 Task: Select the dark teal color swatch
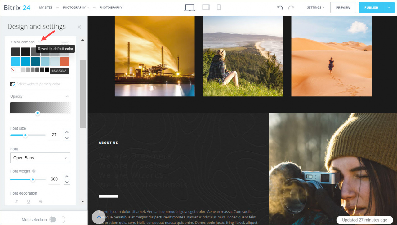pyautogui.click(x=35, y=62)
